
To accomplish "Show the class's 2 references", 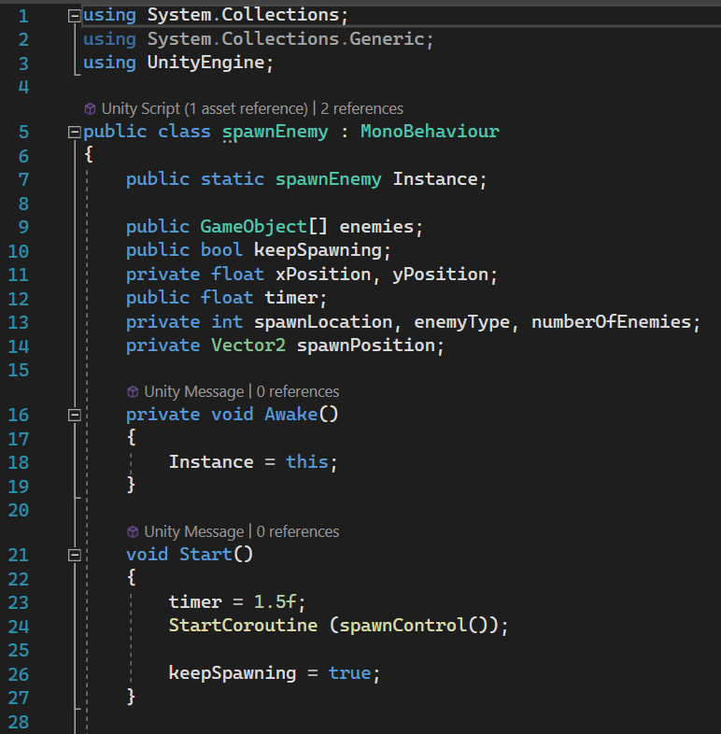I will tap(362, 109).
